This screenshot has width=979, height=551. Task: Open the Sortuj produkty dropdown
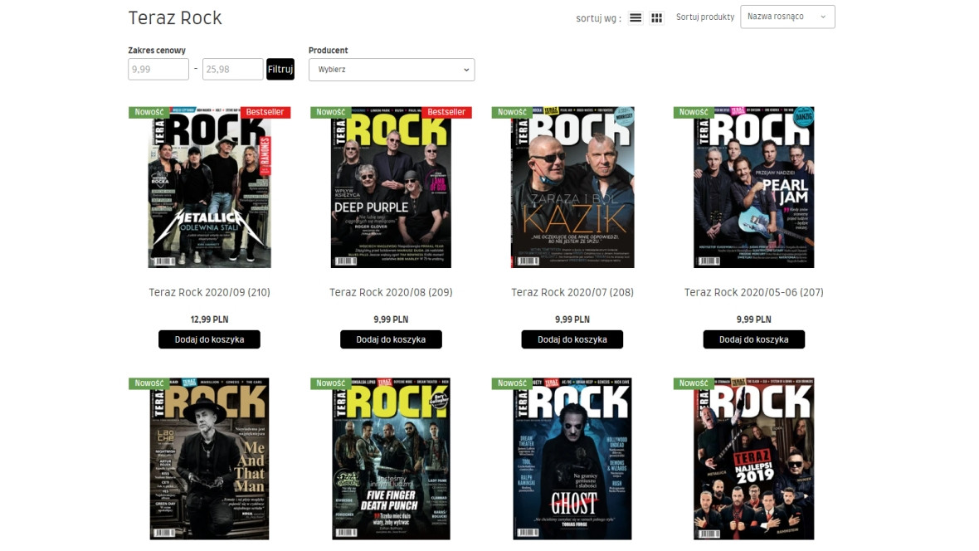pyautogui.click(x=787, y=17)
